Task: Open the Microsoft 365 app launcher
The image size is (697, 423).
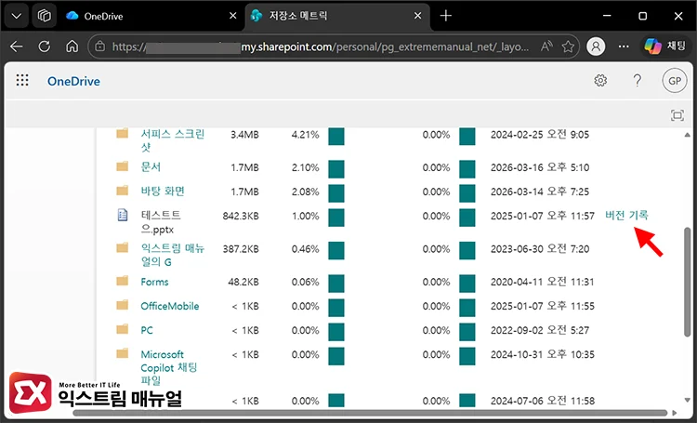Action: coord(22,81)
